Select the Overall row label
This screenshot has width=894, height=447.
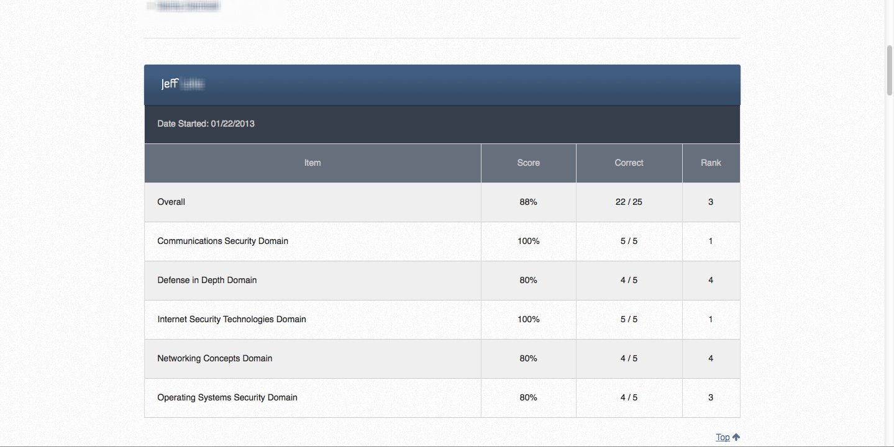point(171,202)
